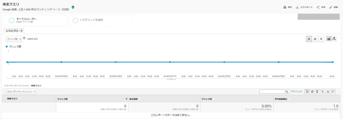
Task: Click the collapse arrow below the chart
Action: coord(171,79)
